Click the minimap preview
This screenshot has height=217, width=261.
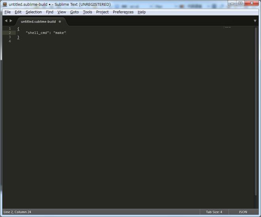(x=227, y=27)
